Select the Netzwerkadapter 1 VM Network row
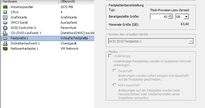 coord(48,49)
